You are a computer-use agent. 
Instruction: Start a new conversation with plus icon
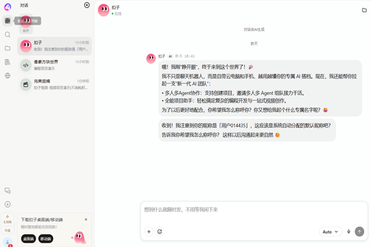[87, 5]
